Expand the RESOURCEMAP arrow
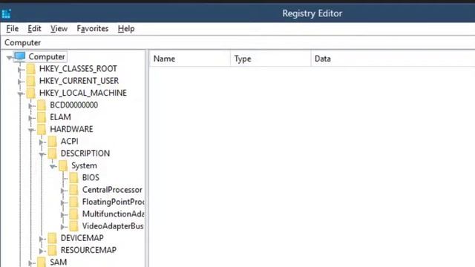 pos(42,251)
